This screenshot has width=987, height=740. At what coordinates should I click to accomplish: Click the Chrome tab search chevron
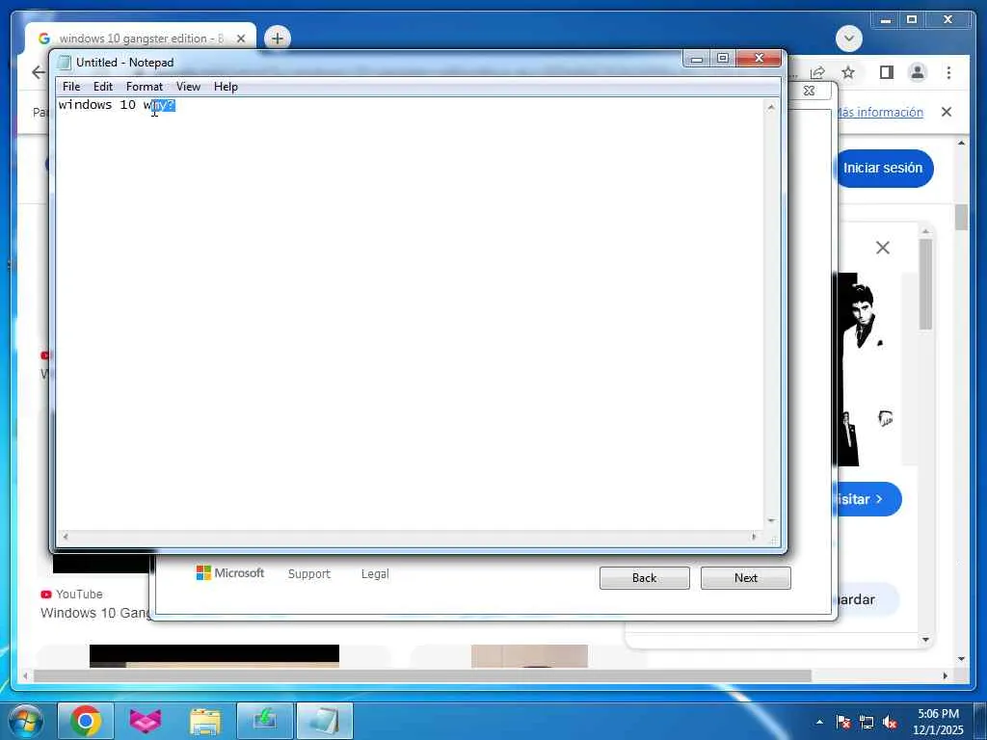pyautogui.click(x=848, y=39)
